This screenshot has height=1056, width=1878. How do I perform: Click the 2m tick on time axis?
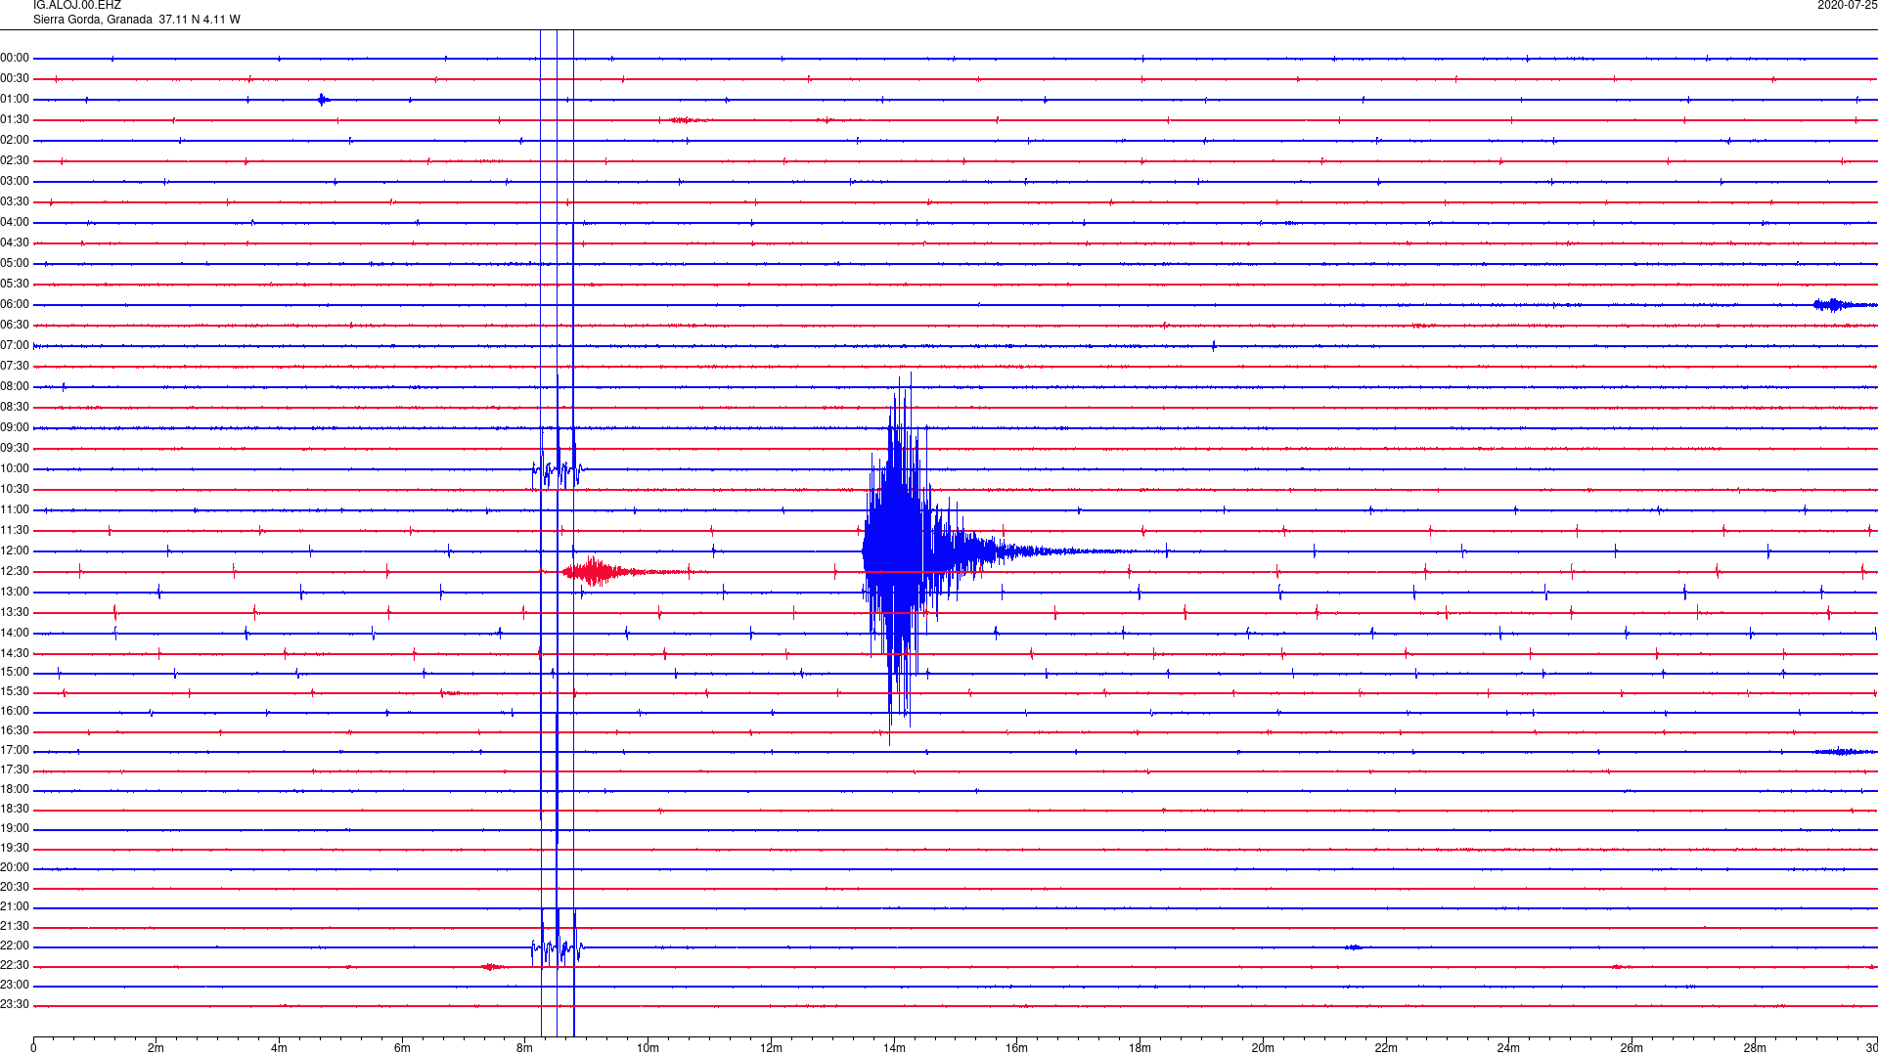(156, 1048)
